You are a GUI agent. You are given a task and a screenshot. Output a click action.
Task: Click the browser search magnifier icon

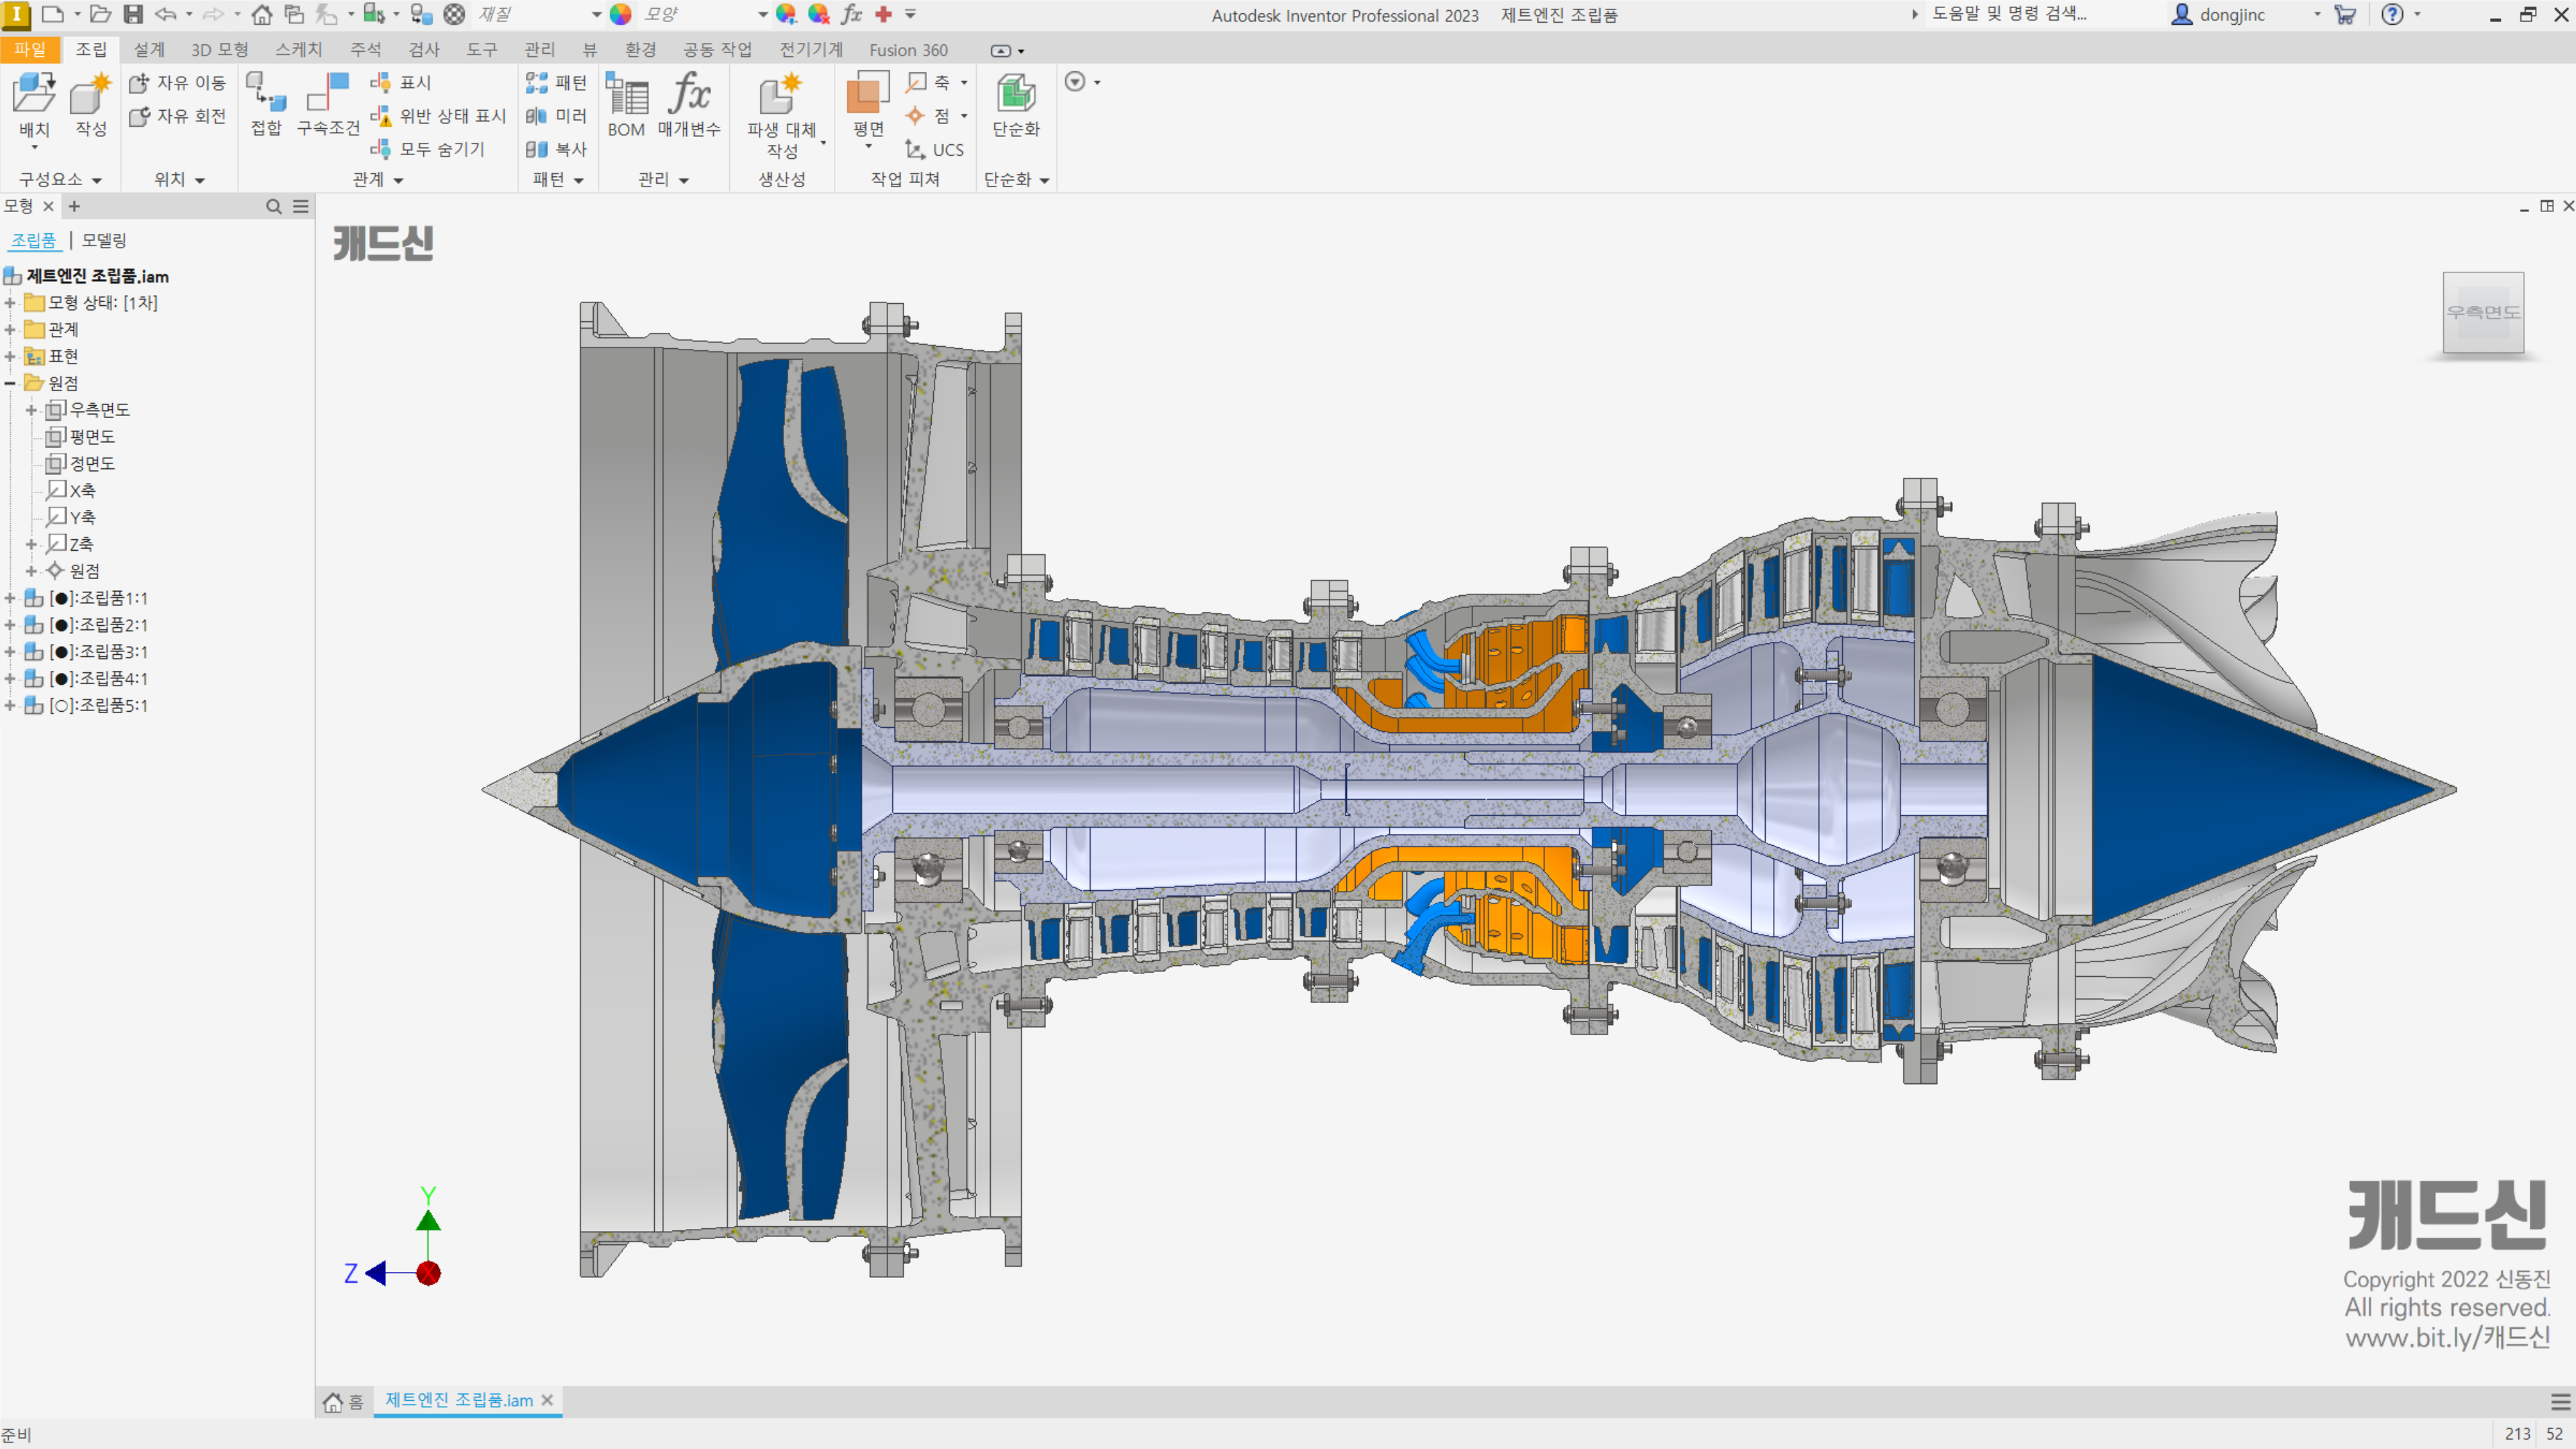click(x=273, y=206)
